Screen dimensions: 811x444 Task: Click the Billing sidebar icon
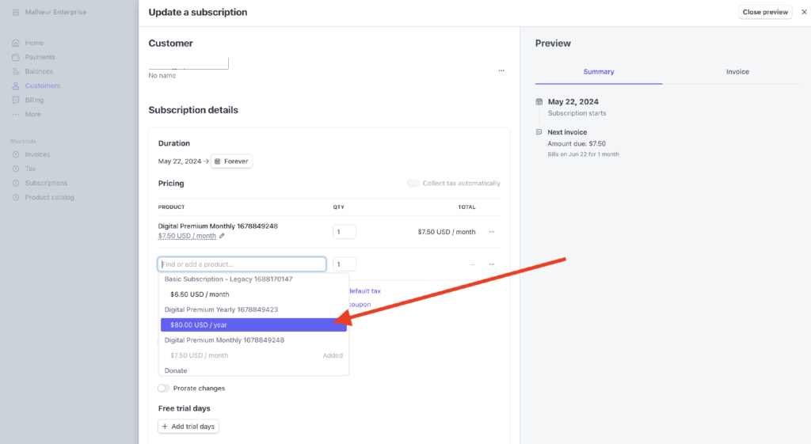(17, 100)
